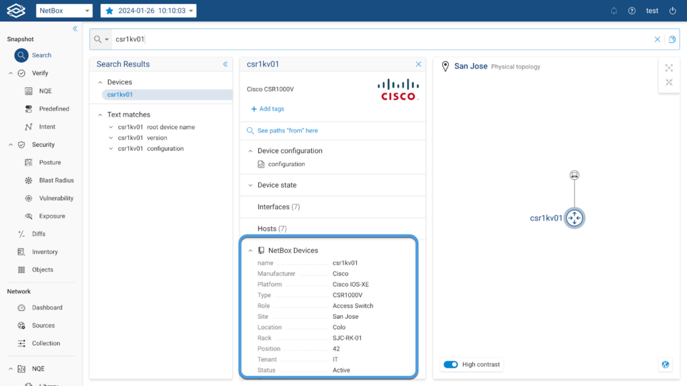Open the NetBox network dropdown
Image resolution: width=687 pixels, height=386 pixels.
[x=64, y=11]
